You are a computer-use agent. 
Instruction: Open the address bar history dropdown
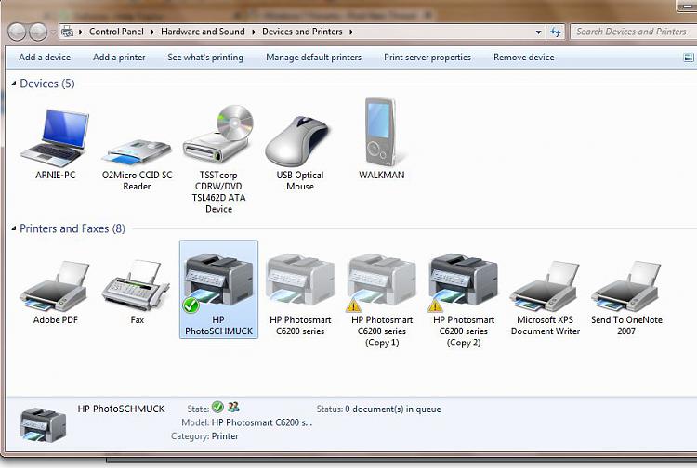pos(538,32)
